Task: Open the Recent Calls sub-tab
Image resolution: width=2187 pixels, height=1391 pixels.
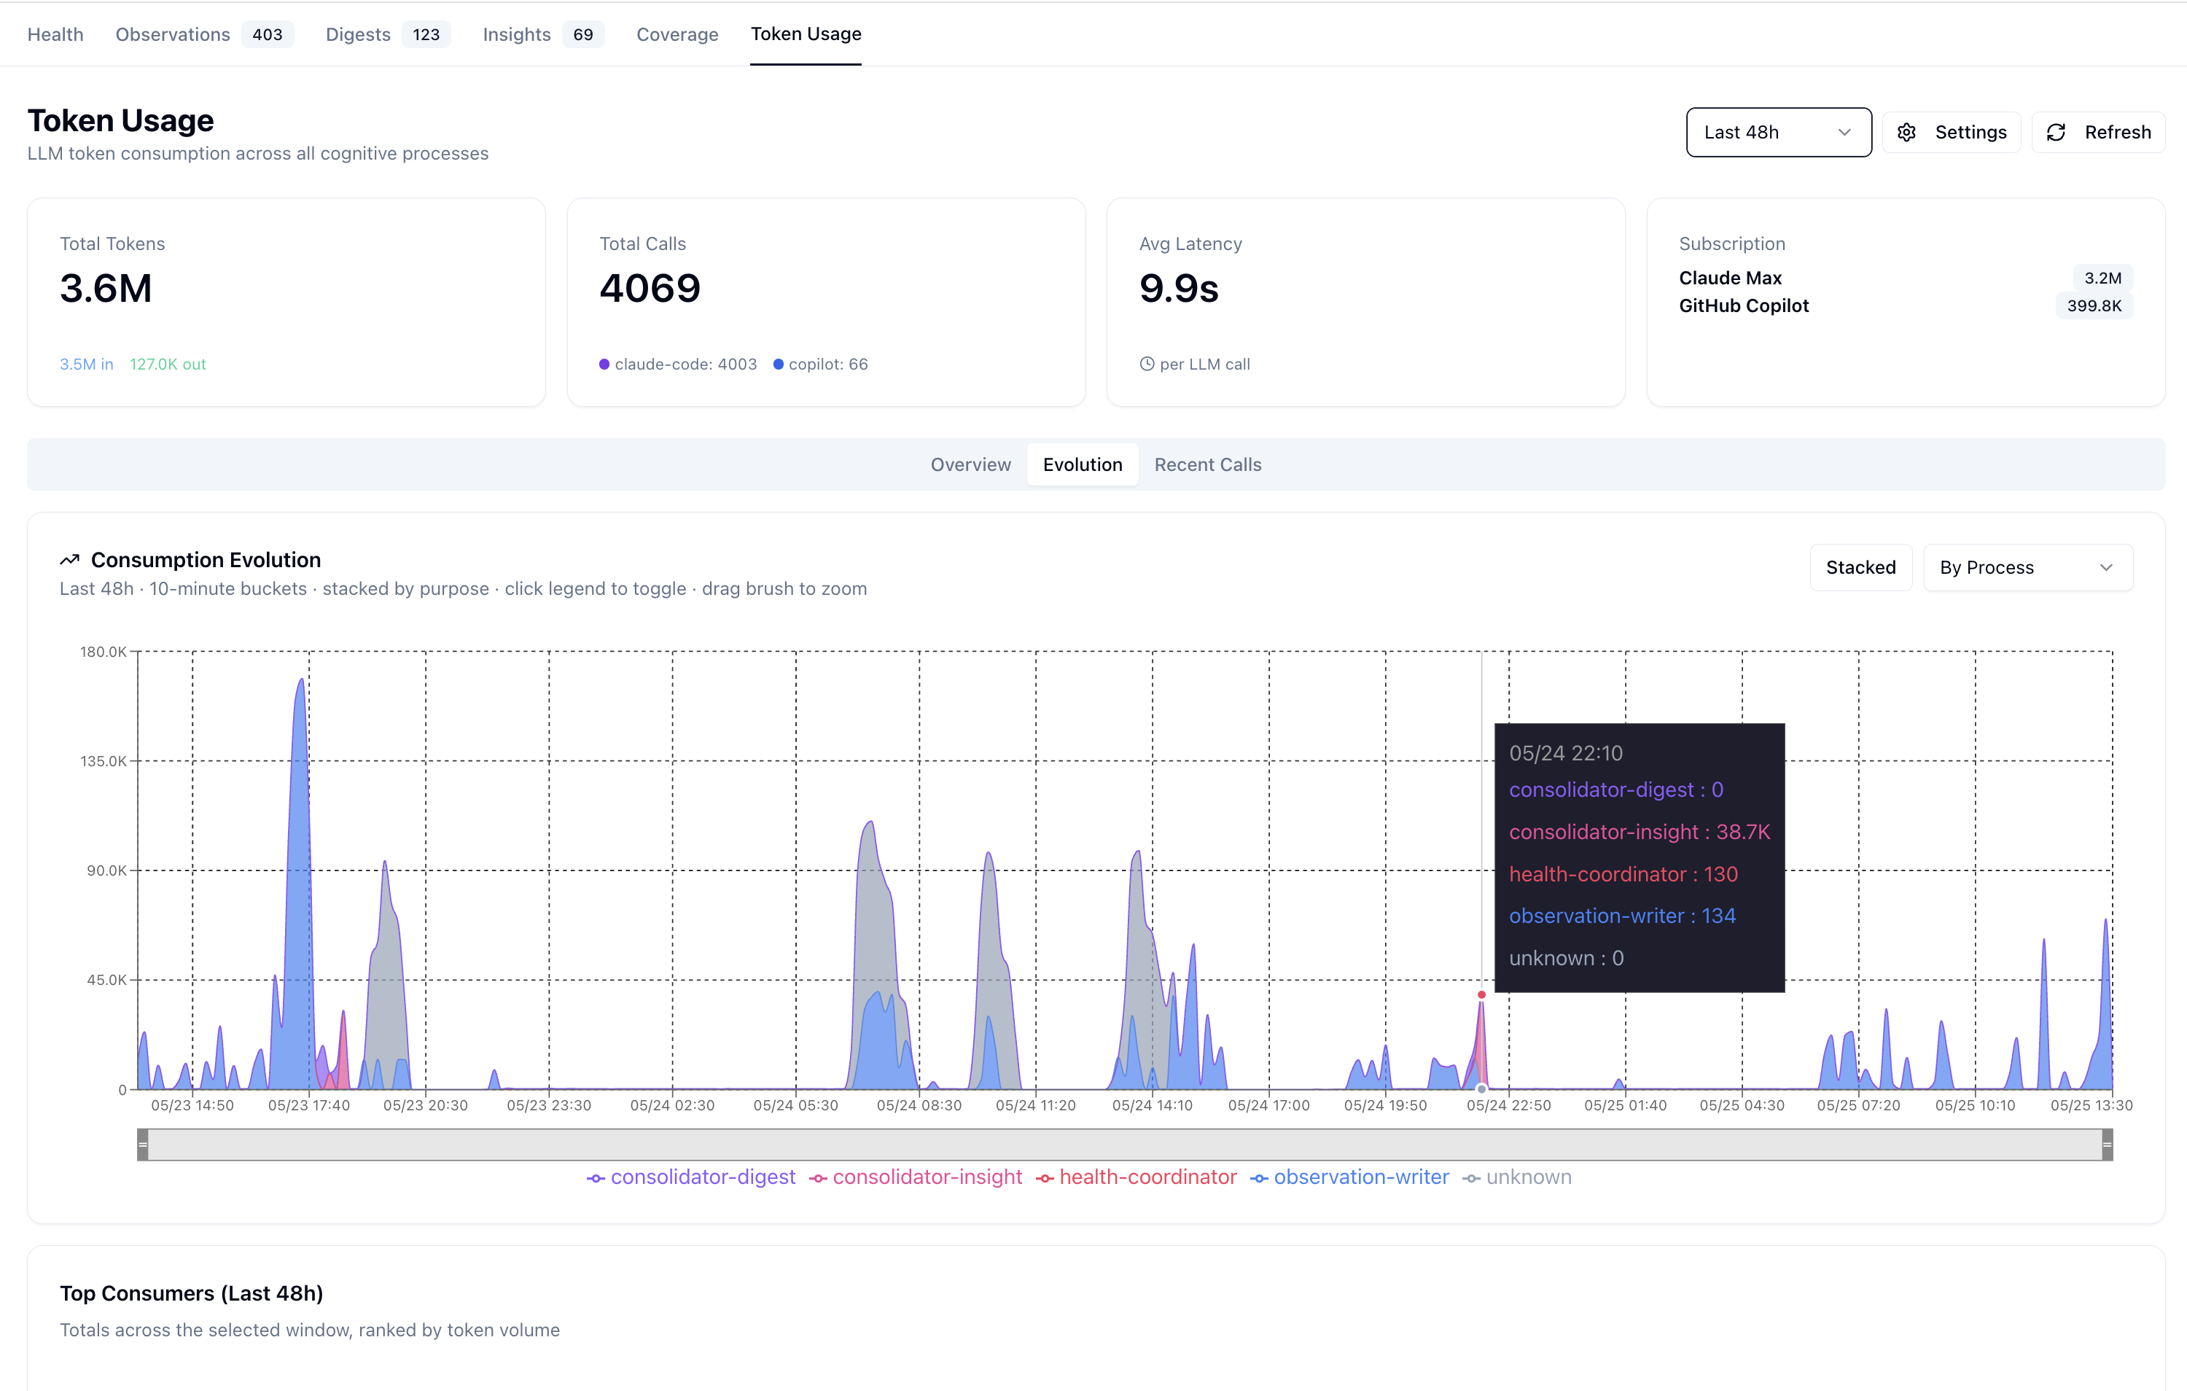Action: 1207,465
